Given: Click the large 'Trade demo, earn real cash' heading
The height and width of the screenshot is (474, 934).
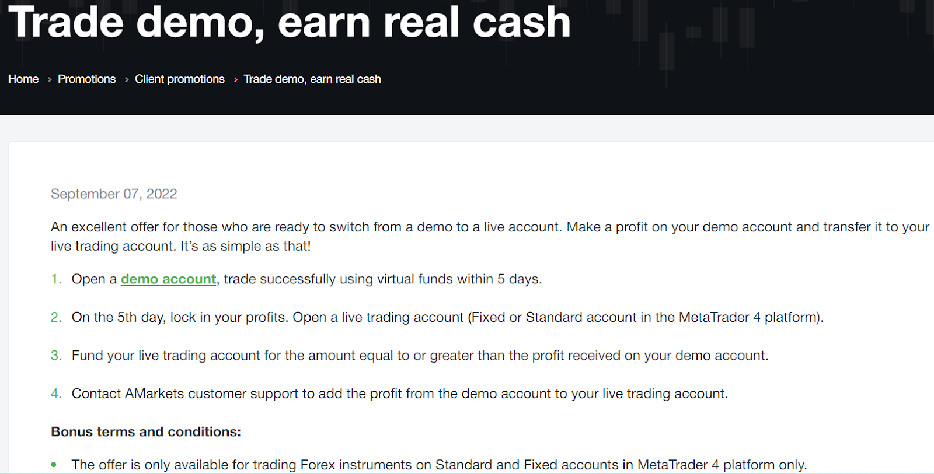Looking at the screenshot, I should coord(290,22).
